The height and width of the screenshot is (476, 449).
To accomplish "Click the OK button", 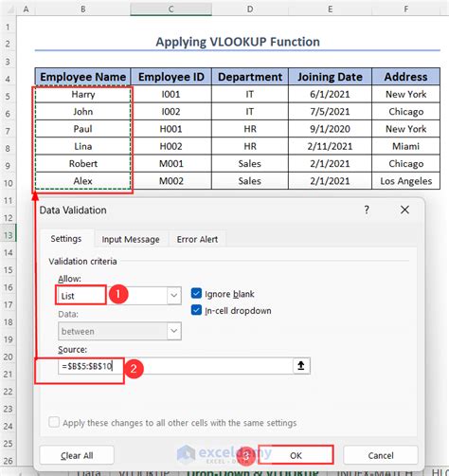I will (296, 455).
